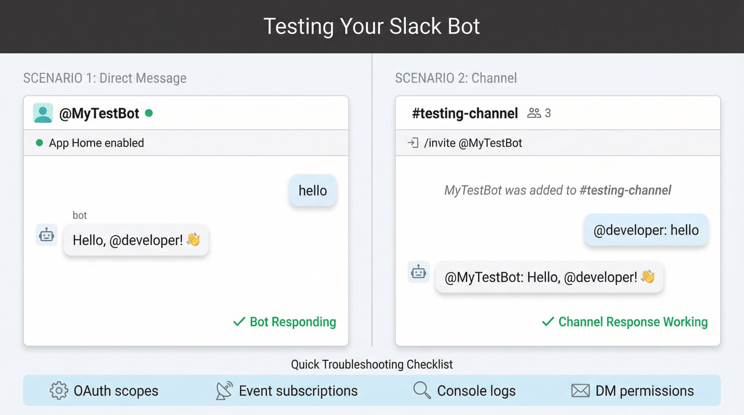Viewport: 744px width, 415px height.
Task: Click the /invite @MyTestBot command text
Action: pyautogui.click(x=474, y=142)
